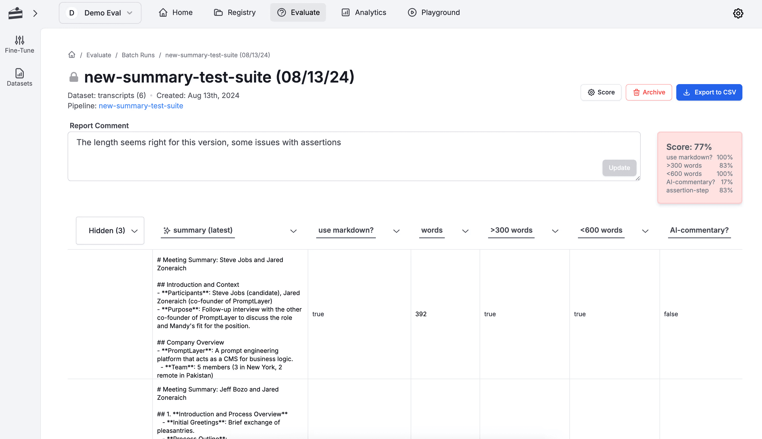Open the use markdown? column chevron
This screenshot has width=762, height=439.
click(396, 231)
